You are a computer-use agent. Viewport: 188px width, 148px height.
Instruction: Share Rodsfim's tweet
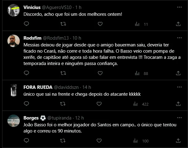(x=178, y=73)
